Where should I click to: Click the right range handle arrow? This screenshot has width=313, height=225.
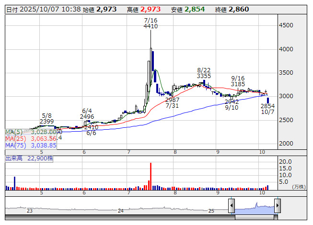coord(277,206)
